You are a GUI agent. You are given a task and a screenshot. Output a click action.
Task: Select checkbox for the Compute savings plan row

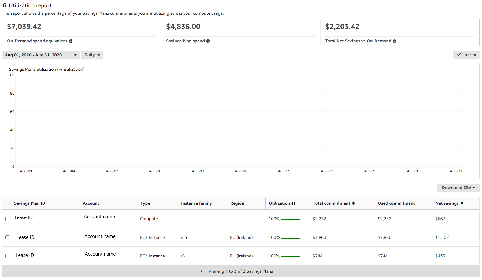pyautogui.click(x=7, y=219)
